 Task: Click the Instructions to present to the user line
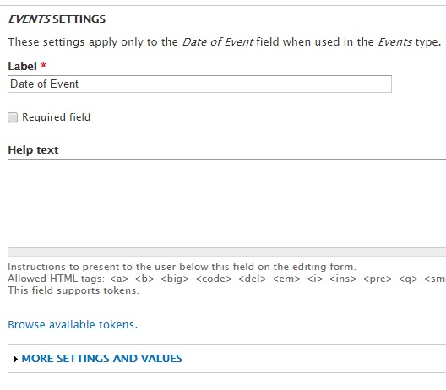[182, 267]
